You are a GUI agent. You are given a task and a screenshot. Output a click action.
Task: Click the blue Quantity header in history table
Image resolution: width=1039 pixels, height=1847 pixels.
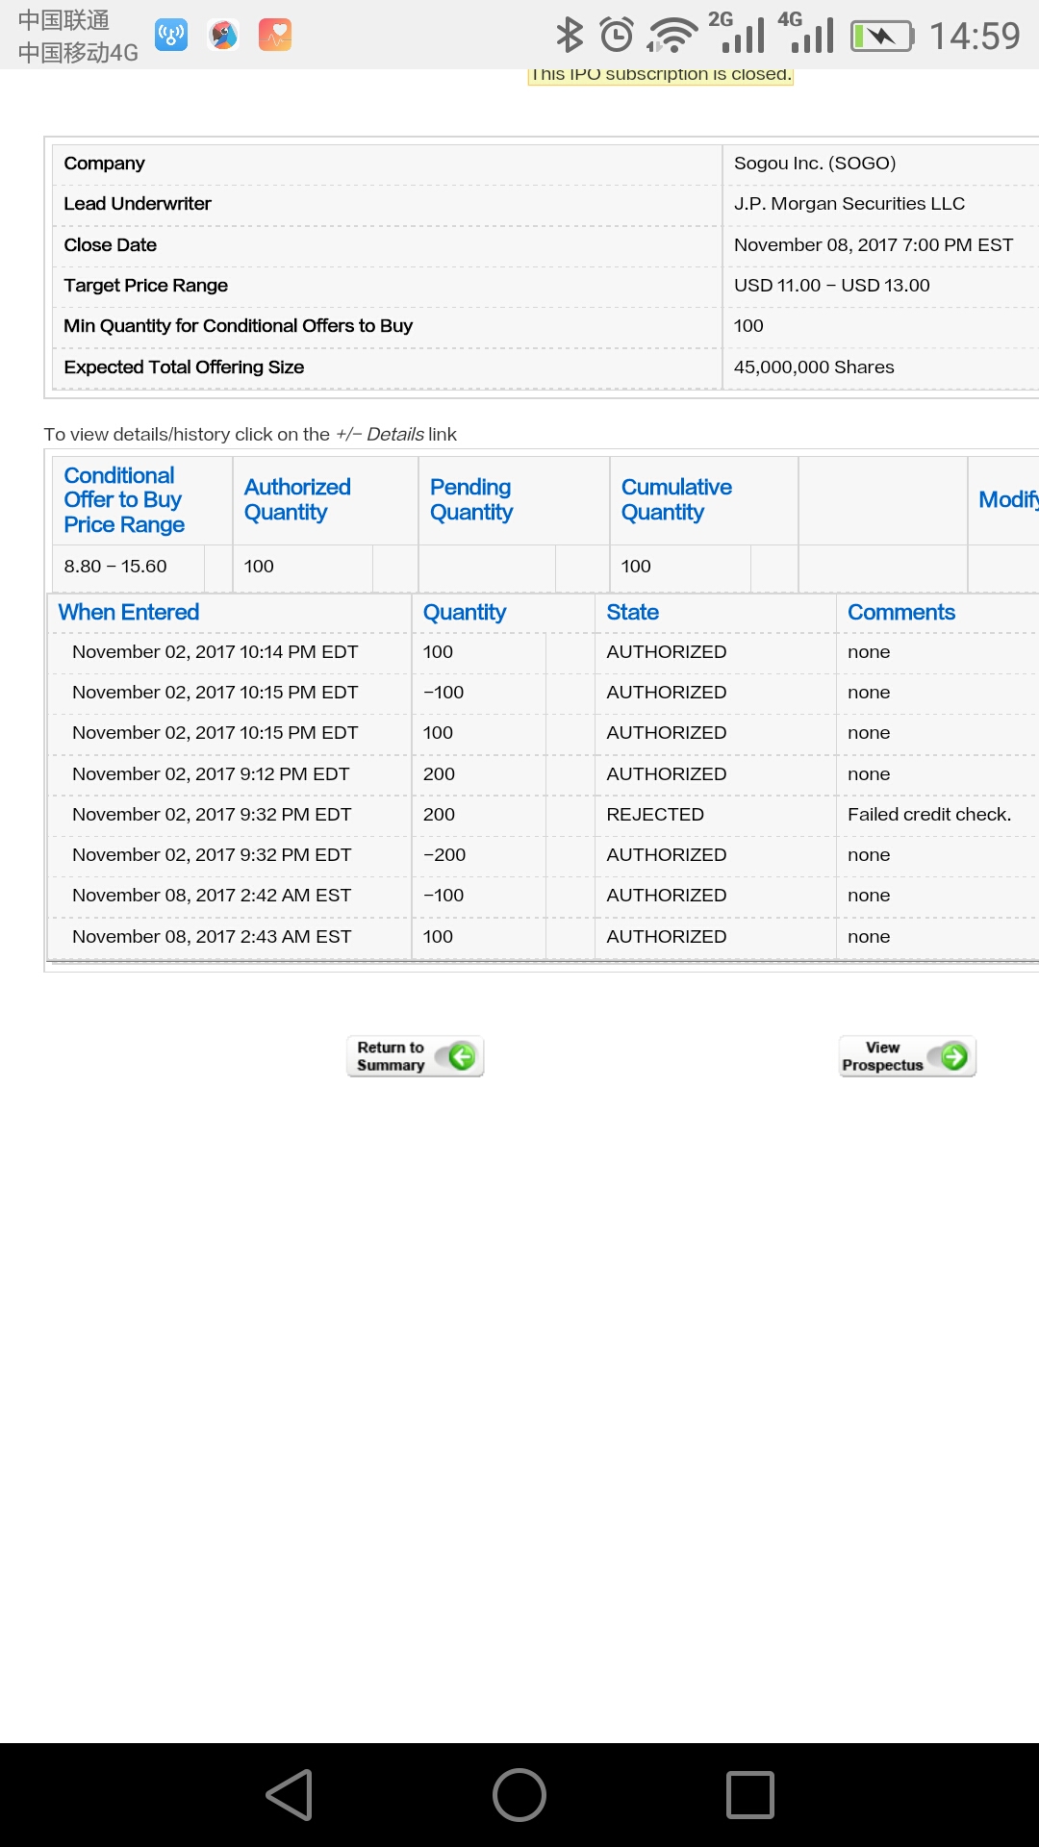(x=465, y=613)
